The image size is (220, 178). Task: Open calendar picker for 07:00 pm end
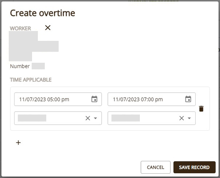[188, 99]
